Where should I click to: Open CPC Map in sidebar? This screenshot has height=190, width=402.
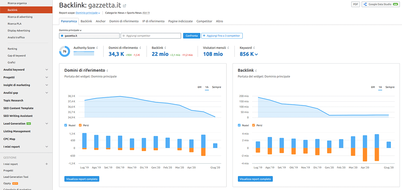coord(9,139)
